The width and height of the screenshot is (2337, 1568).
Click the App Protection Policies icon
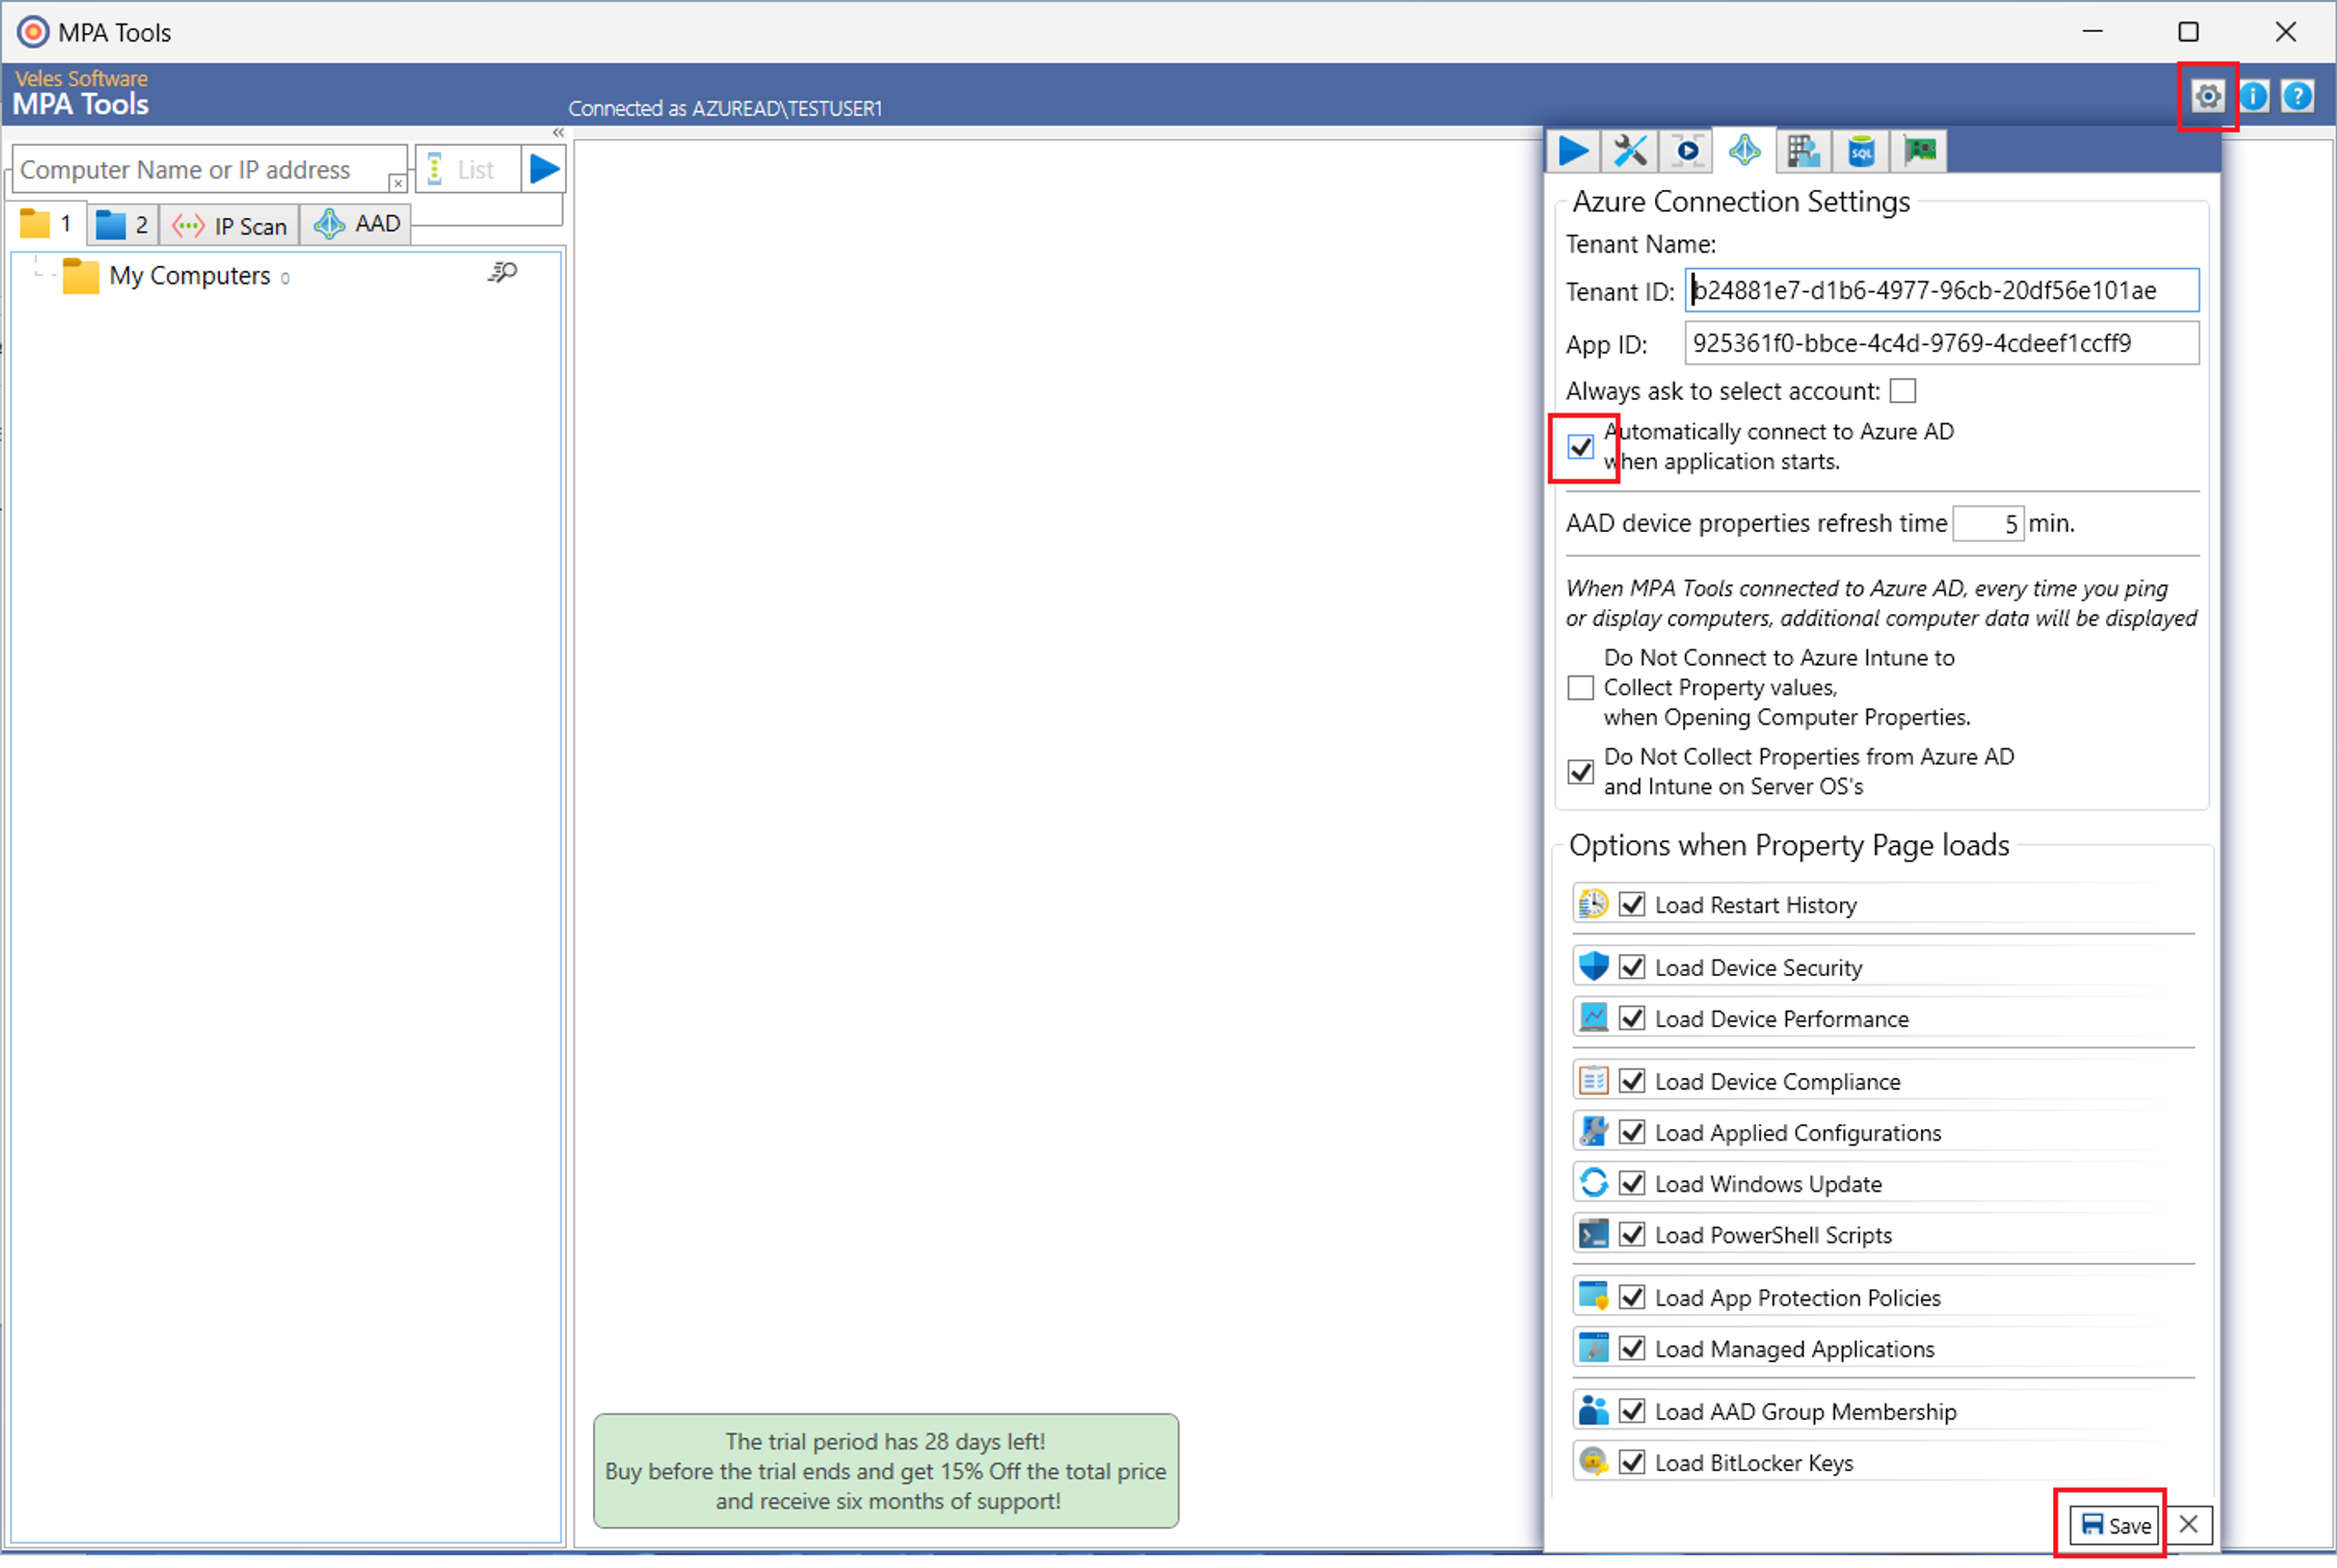(x=1593, y=1297)
